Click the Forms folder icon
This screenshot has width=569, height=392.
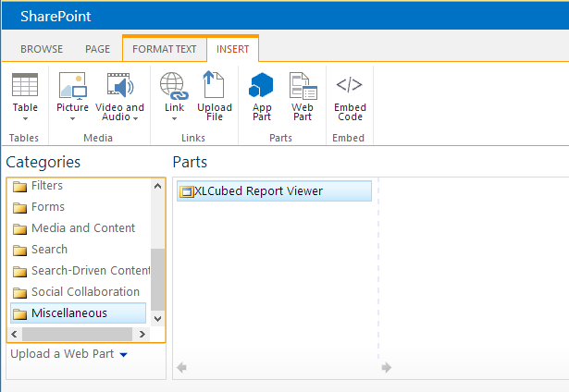[x=20, y=208]
